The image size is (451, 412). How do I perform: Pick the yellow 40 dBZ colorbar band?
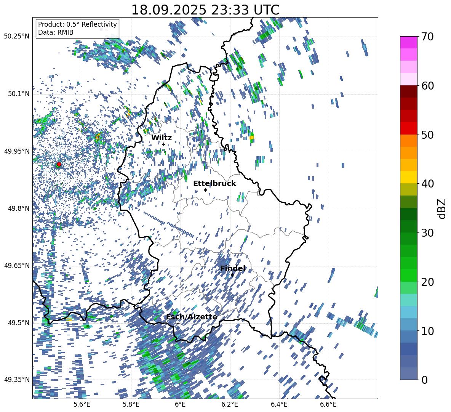(408, 177)
